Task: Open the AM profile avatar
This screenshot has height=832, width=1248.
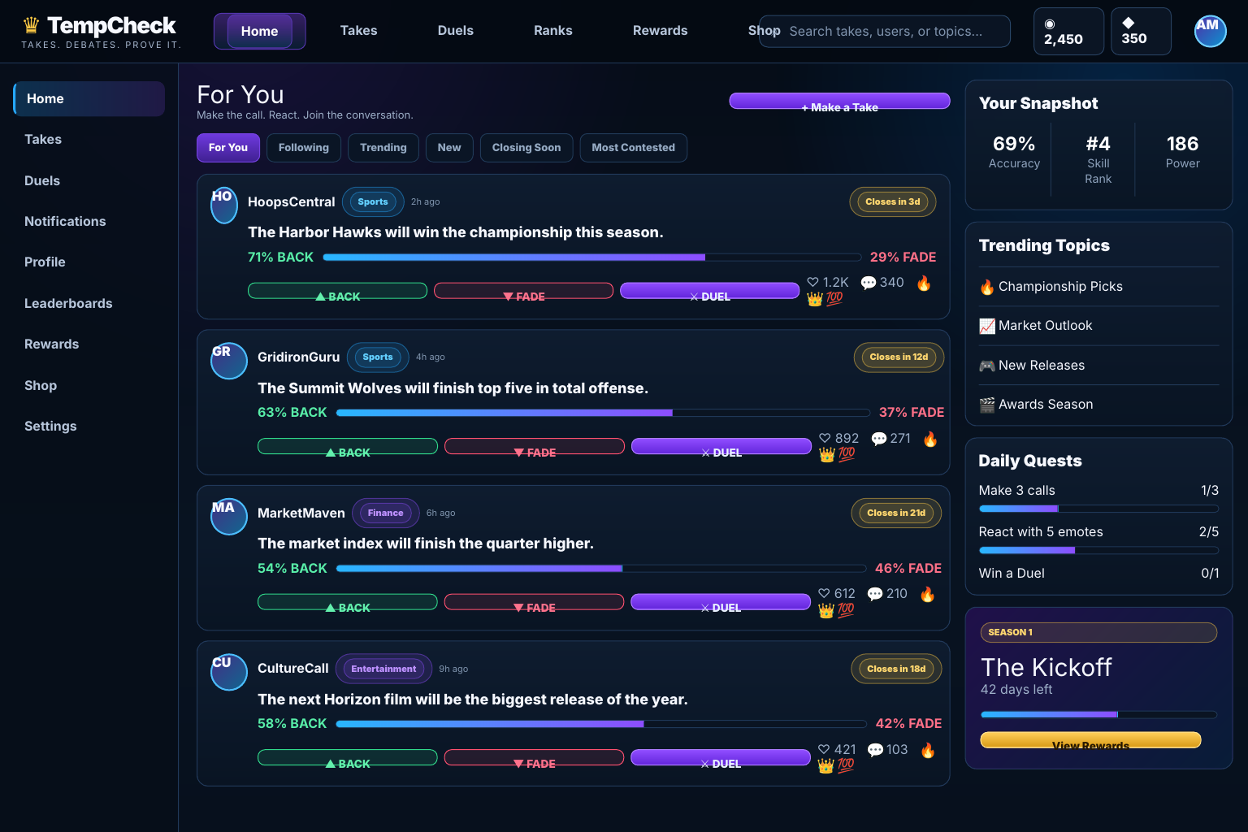Action: click(1210, 32)
